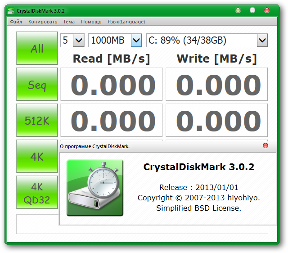Viewport: 288px width, 253px height.
Task: Open the Язык(Language) menu
Action: (126, 22)
